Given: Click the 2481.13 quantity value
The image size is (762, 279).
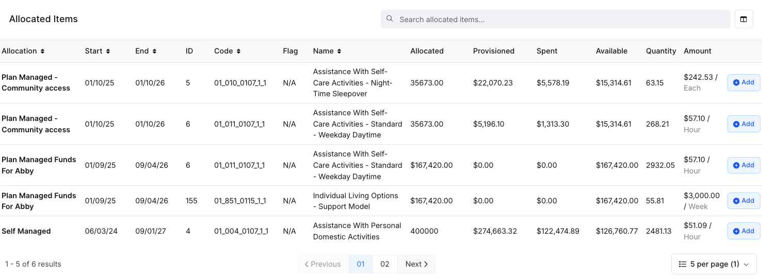Looking at the screenshot, I should [x=659, y=231].
